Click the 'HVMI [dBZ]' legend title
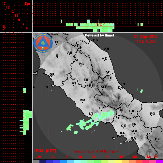 coord(45,151)
